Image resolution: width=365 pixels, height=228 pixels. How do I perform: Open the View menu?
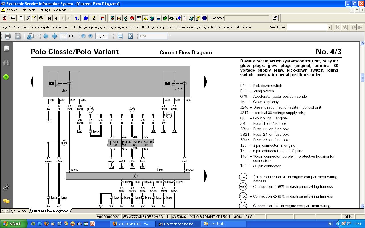point(33,10)
